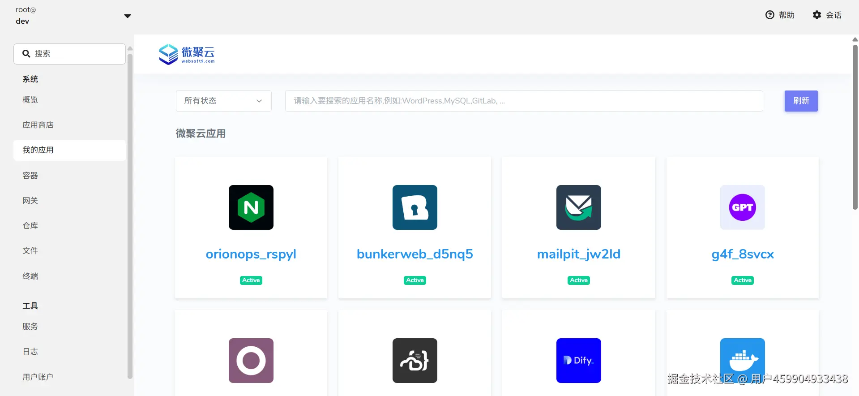Open 用户账户 accounts page
This screenshot has width=859, height=396.
[69, 377]
